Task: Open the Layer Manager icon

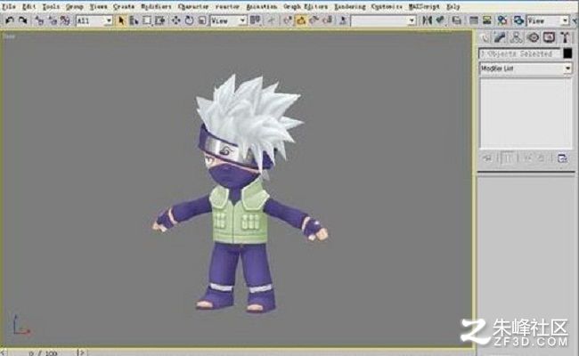Action: [457, 20]
